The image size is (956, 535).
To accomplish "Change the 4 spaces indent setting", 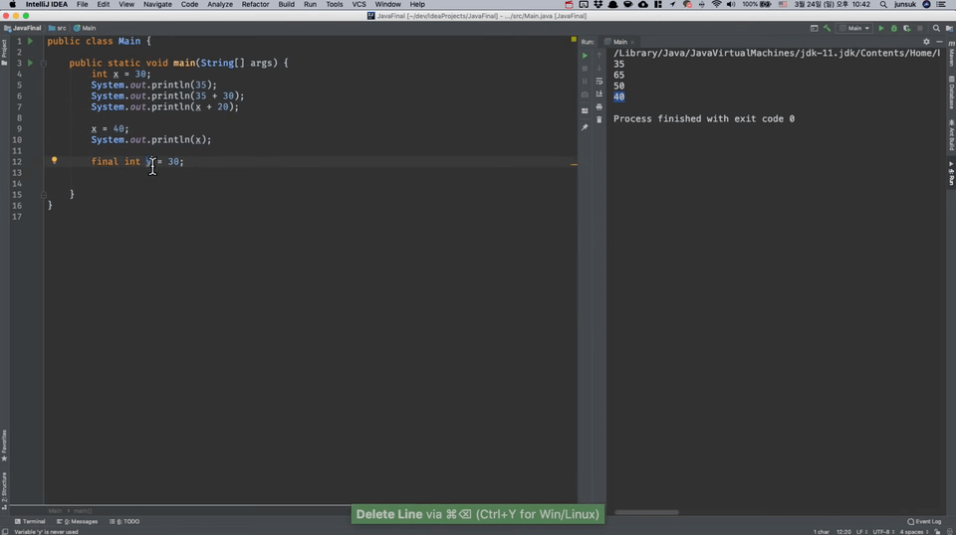I will pyautogui.click(x=913, y=531).
